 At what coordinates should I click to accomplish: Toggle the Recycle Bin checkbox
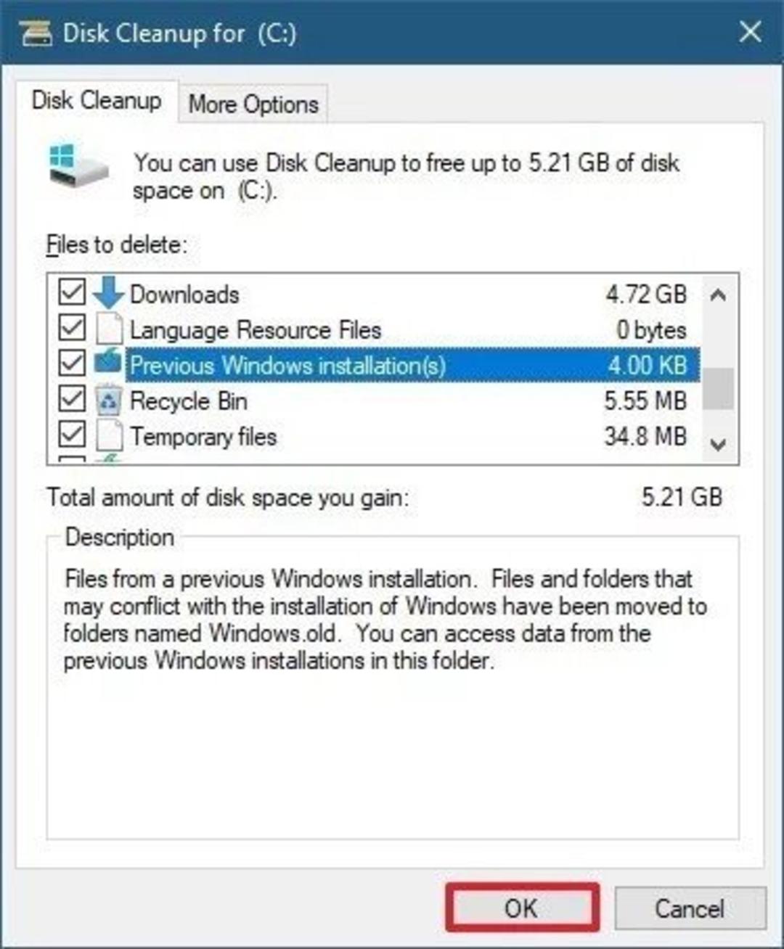72,398
